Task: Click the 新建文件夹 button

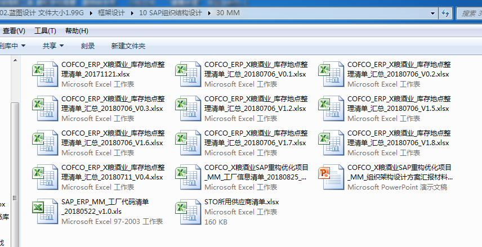Action: (x=128, y=46)
